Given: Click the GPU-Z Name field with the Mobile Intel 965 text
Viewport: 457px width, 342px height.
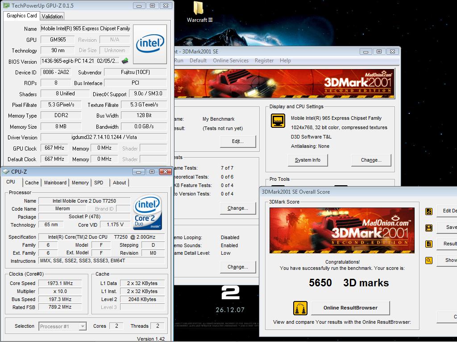Looking at the screenshot, I should pos(85,28).
